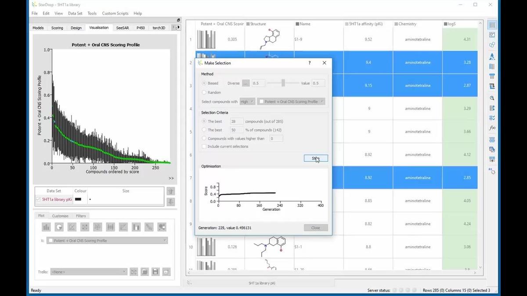Expand the Trellis None dropdown
The image size is (527, 296).
tap(89, 272)
